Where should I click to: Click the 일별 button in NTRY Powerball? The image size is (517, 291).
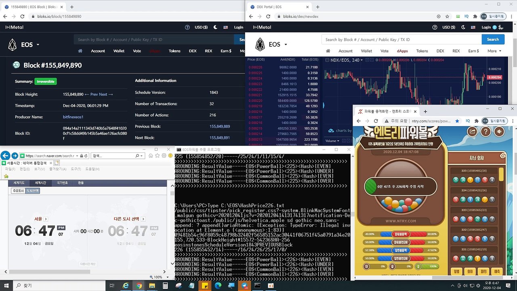(456, 271)
